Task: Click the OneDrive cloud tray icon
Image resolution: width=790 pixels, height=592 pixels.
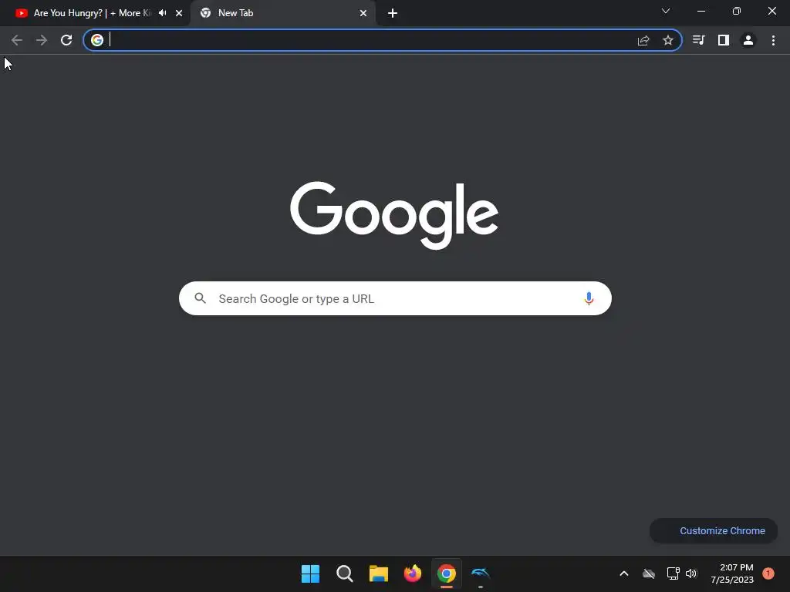Action: pyautogui.click(x=649, y=573)
